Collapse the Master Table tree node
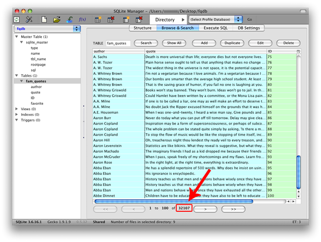Image resolution: width=321 pixels, height=242 pixels. click(17, 37)
